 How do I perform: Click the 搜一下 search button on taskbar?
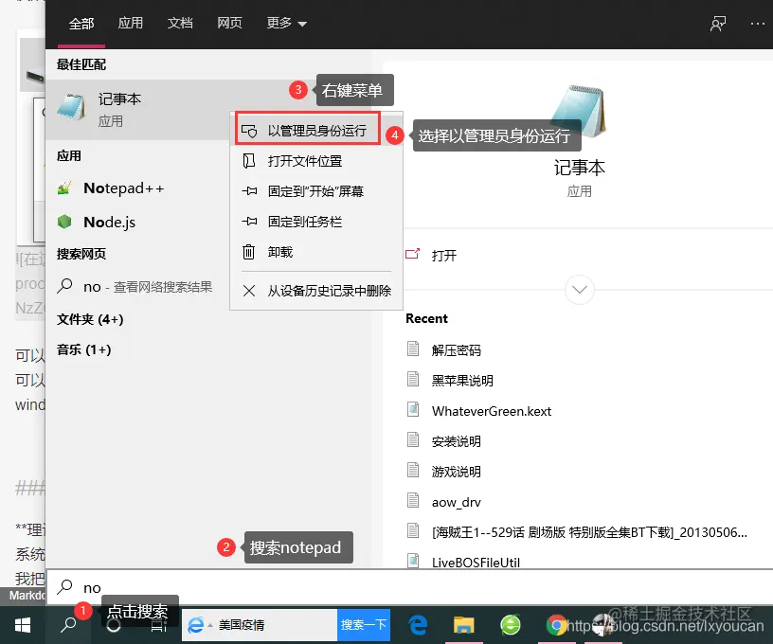click(x=363, y=625)
